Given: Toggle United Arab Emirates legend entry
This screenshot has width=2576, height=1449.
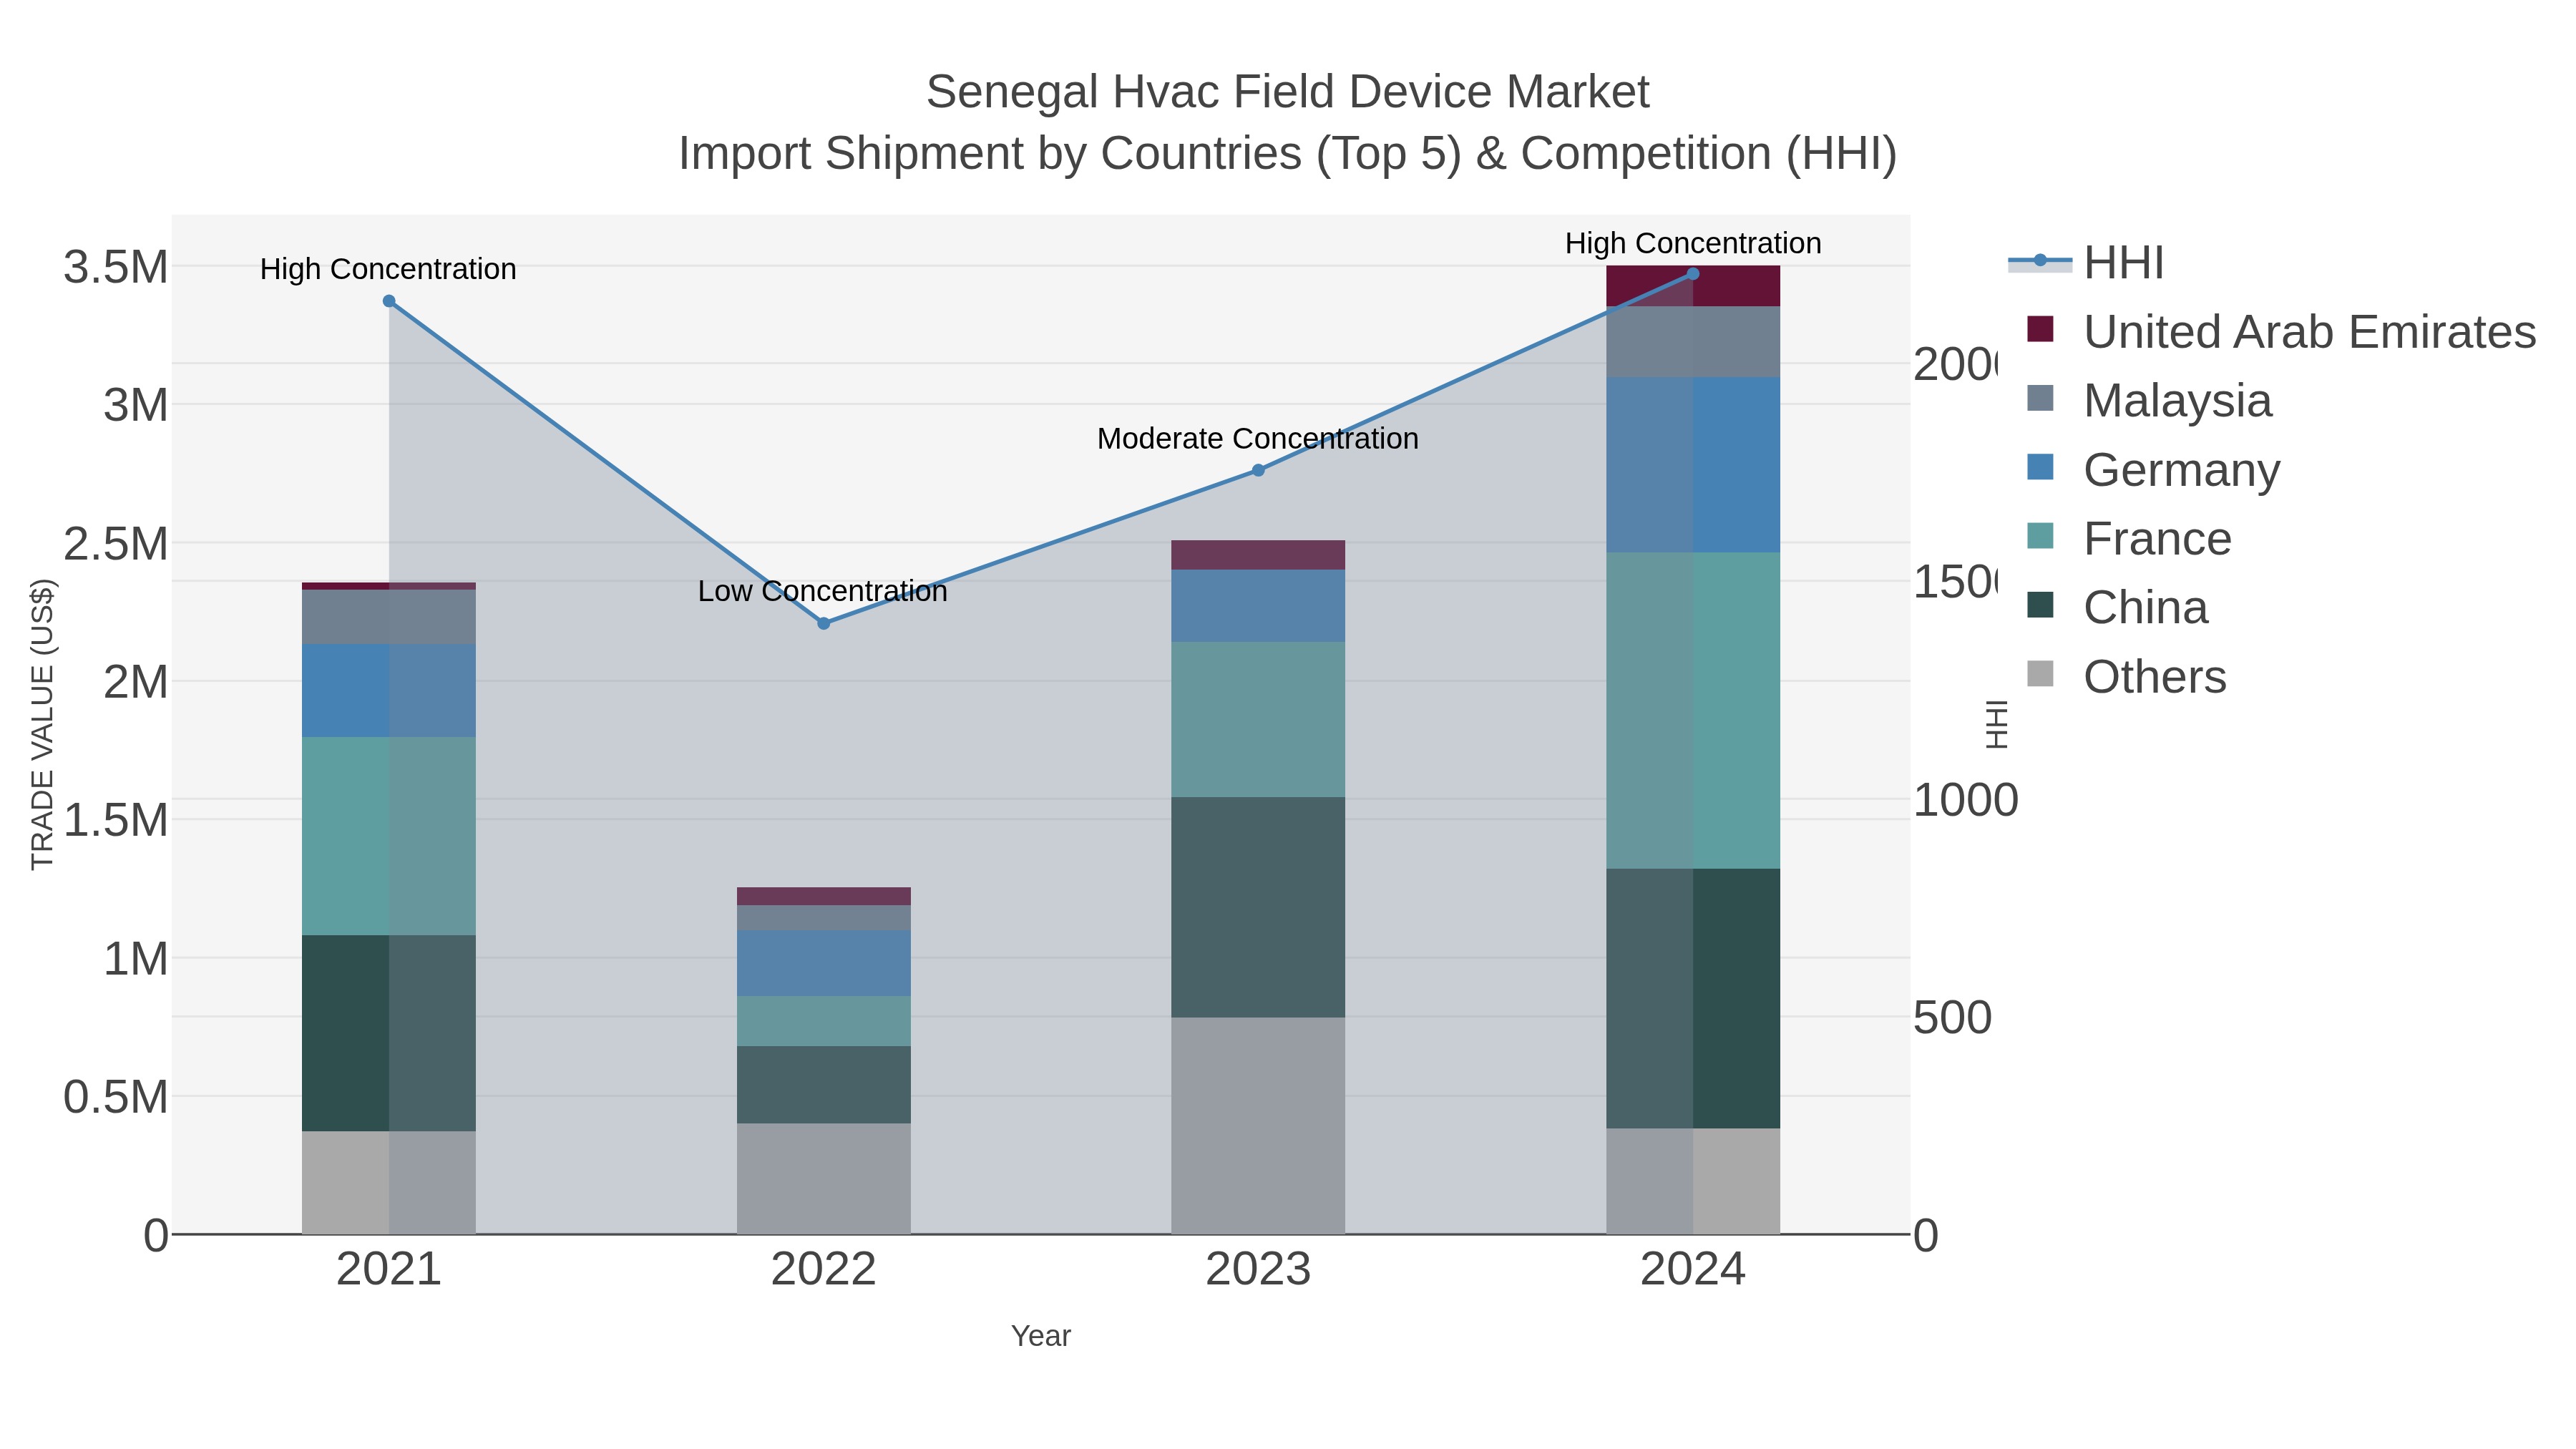Looking at the screenshot, I should tap(2281, 332).
